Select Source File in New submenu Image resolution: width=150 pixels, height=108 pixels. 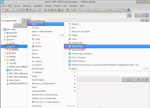tap(107, 46)
